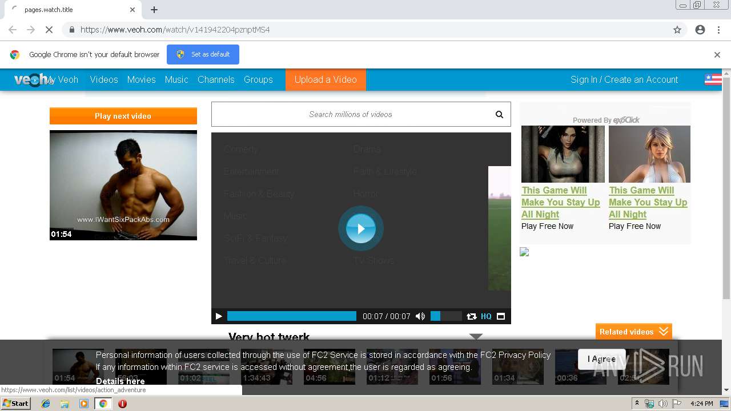The image size is (731, 411).
Task: Click the right ad blonde image
Action: click(x=649, y=154)
